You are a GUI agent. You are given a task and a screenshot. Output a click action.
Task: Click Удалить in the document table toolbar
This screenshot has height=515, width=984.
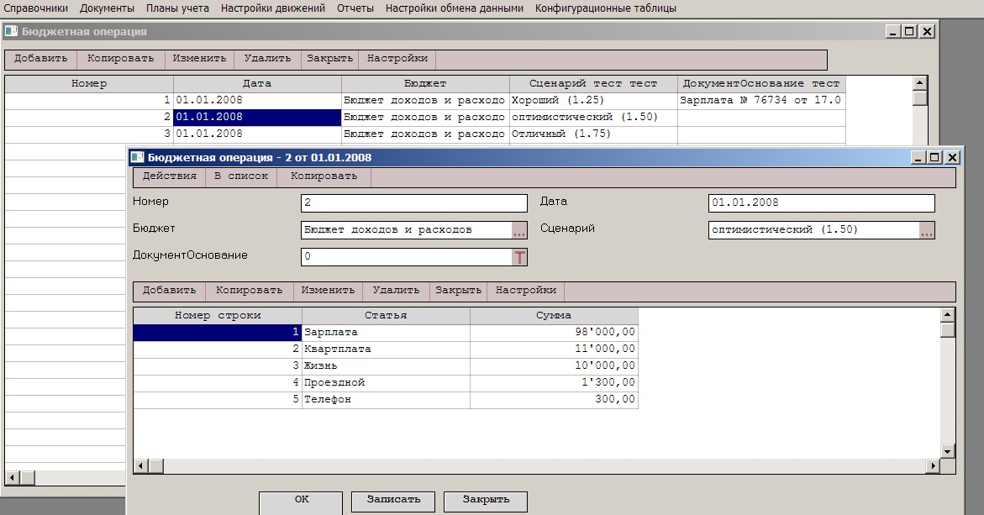pos(396,291)
